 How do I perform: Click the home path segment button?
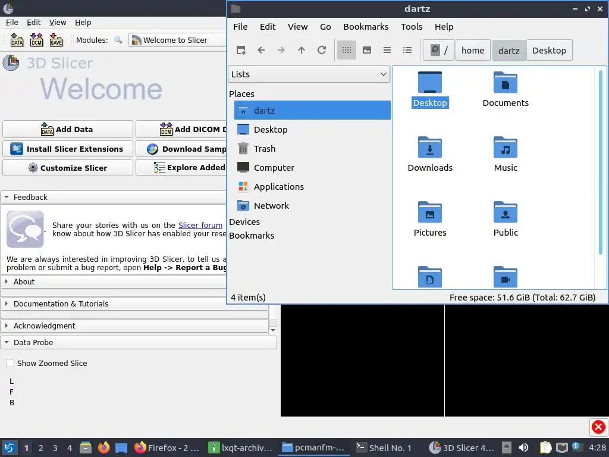[473, 50]
